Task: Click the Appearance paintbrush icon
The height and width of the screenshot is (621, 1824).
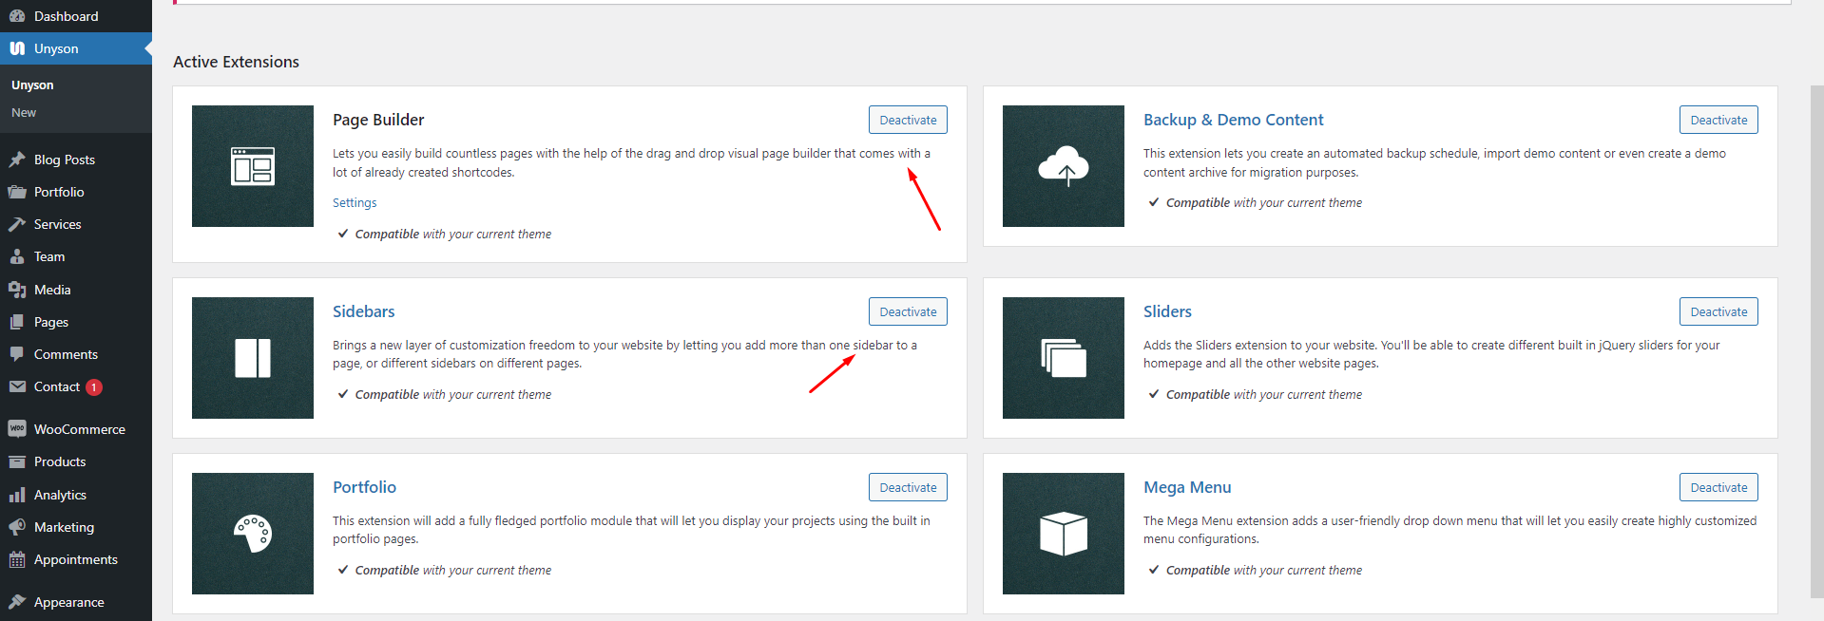Action: pos(17,602)
